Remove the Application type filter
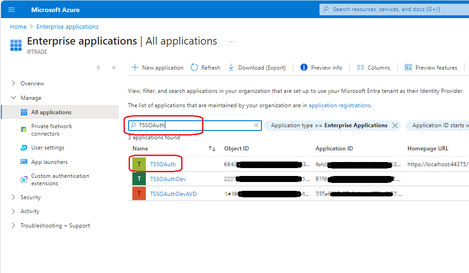The height and width of the screenshot is (273, 469). 395,125
